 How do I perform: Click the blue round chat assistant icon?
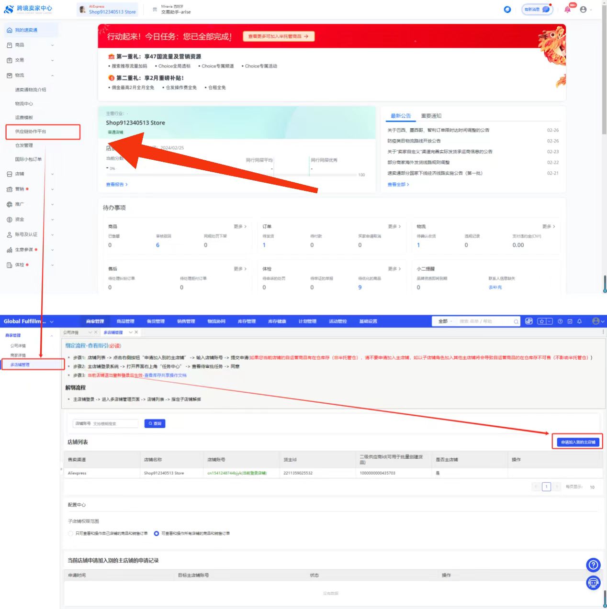pos(507,9)
